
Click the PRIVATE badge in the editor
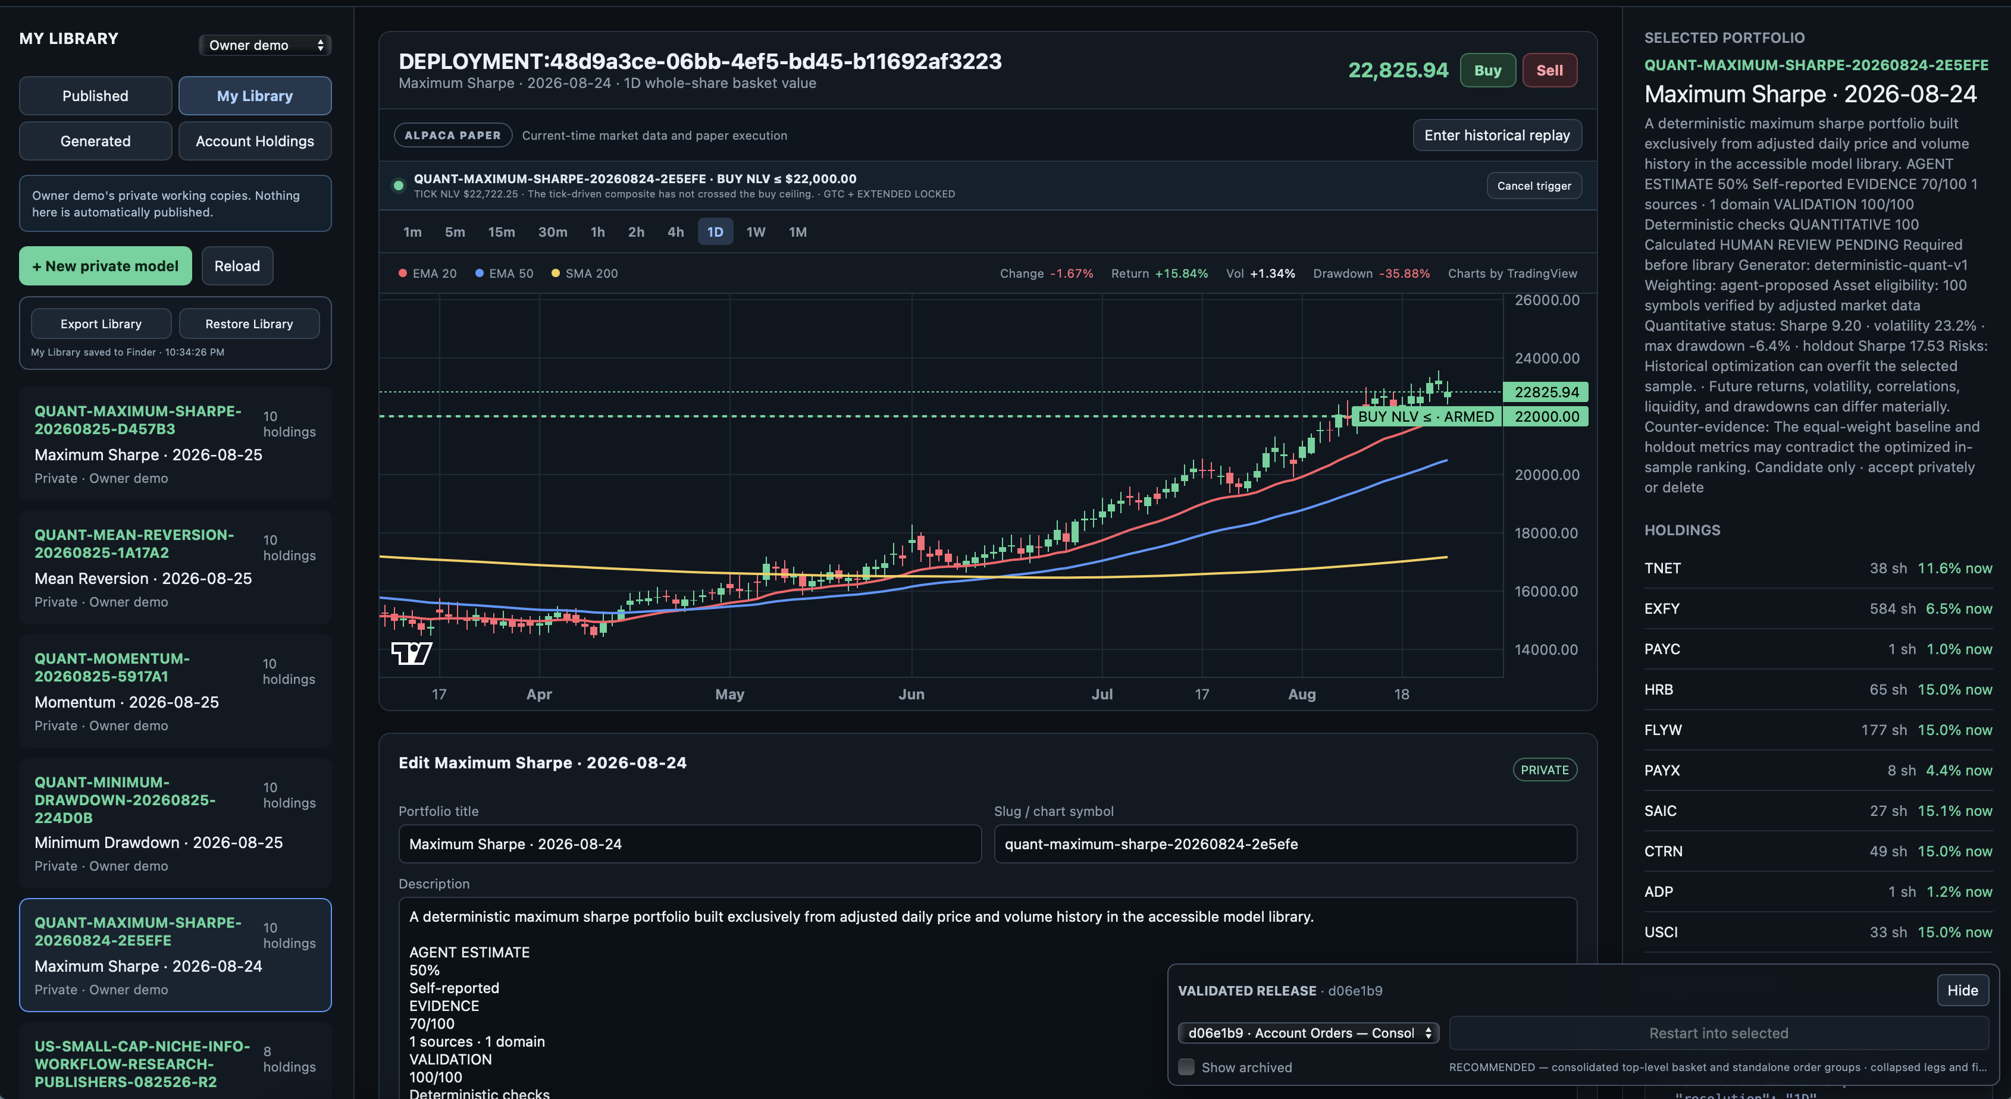(1544, 770)
